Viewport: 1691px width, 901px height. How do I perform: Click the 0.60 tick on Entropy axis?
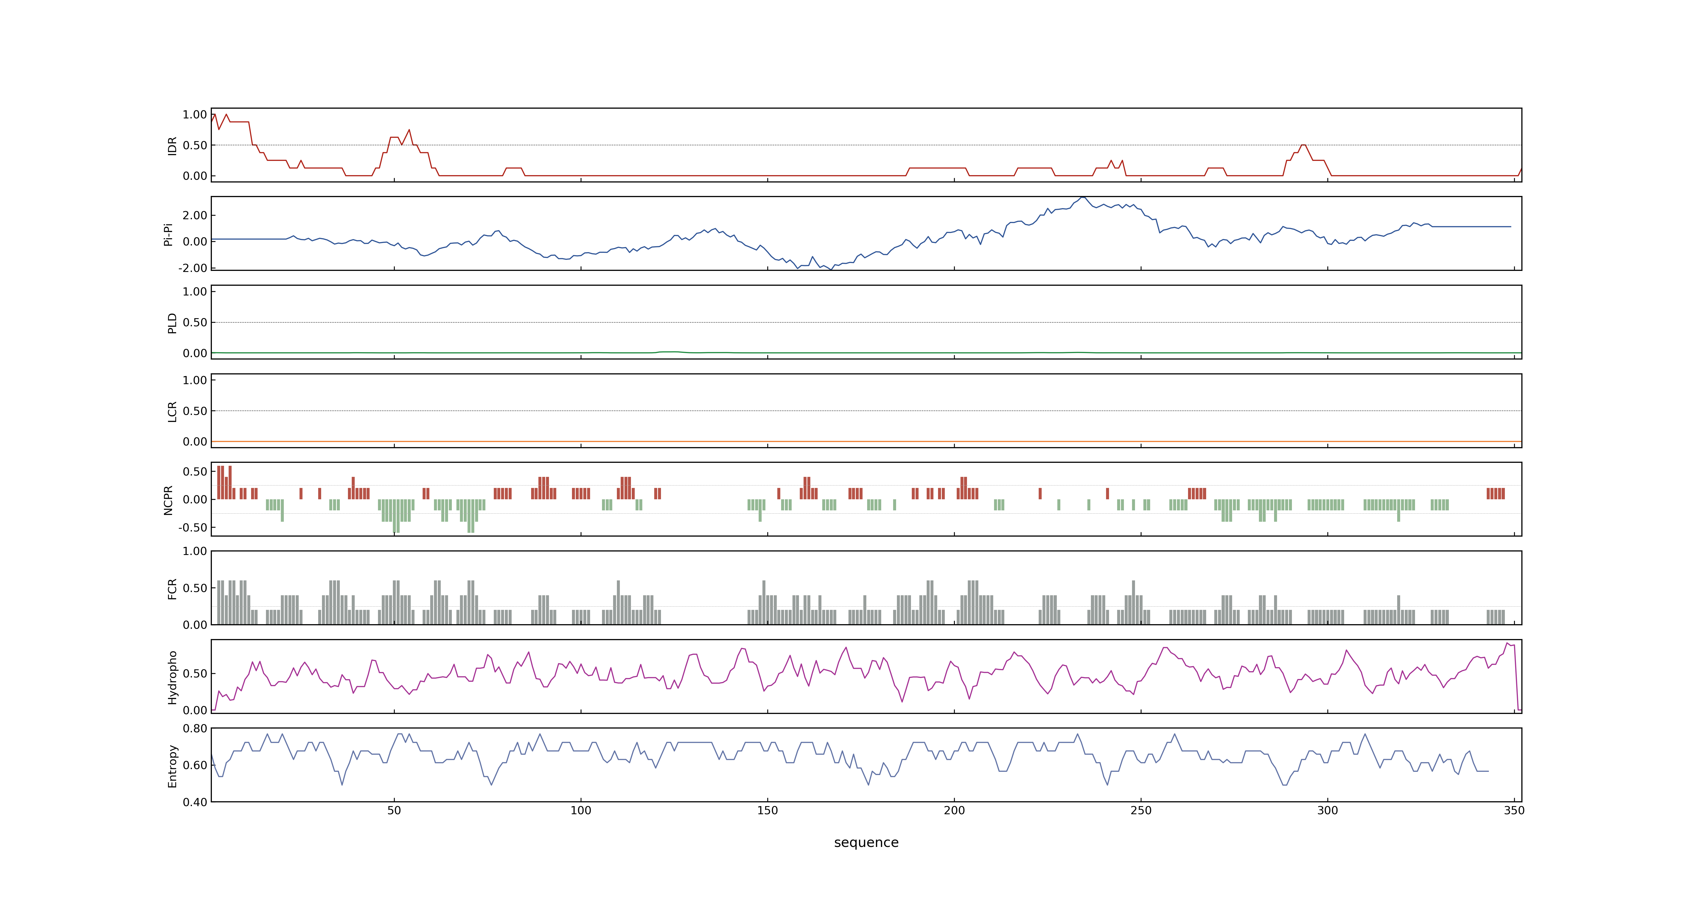point(195,765)
